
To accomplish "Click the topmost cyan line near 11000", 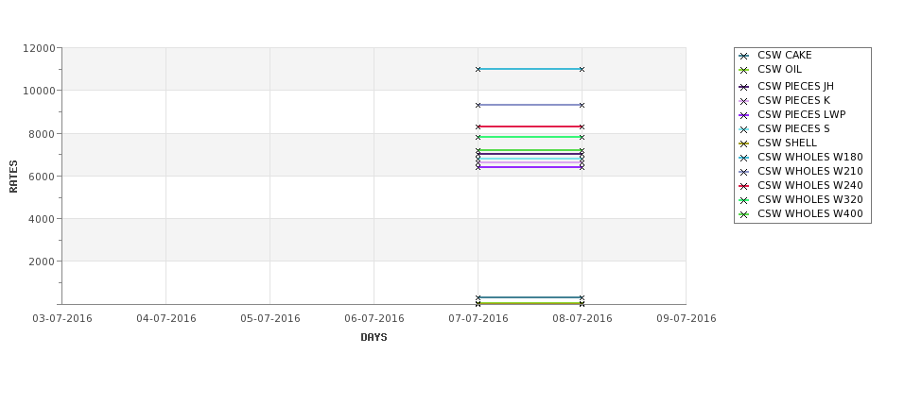I will click(x=530, y=69).
